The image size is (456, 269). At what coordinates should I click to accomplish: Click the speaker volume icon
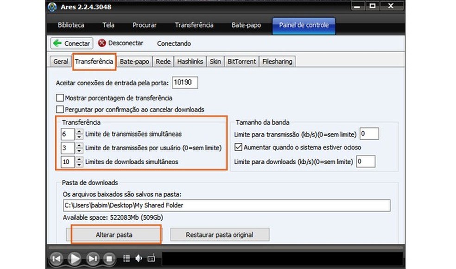(x=138, y=259)
